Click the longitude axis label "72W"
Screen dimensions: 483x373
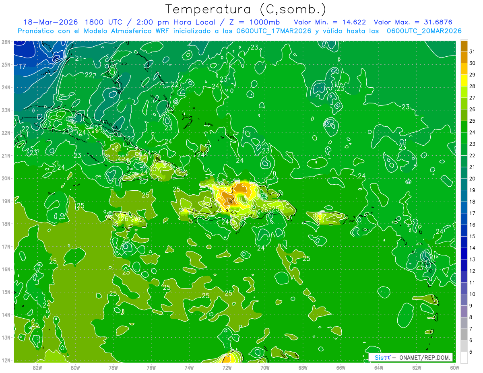click(227, 367)
